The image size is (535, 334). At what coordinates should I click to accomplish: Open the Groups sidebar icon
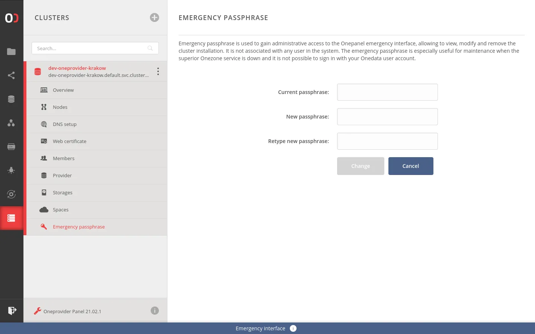pyautogui.click(x=11, y=123)
